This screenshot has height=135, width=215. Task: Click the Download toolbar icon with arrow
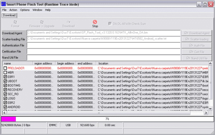69,22
